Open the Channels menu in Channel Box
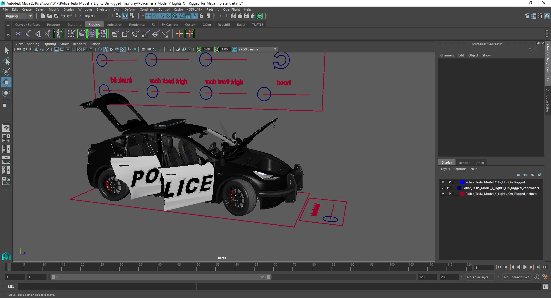This screenshot has width=551, height=298. click(447, 55)
